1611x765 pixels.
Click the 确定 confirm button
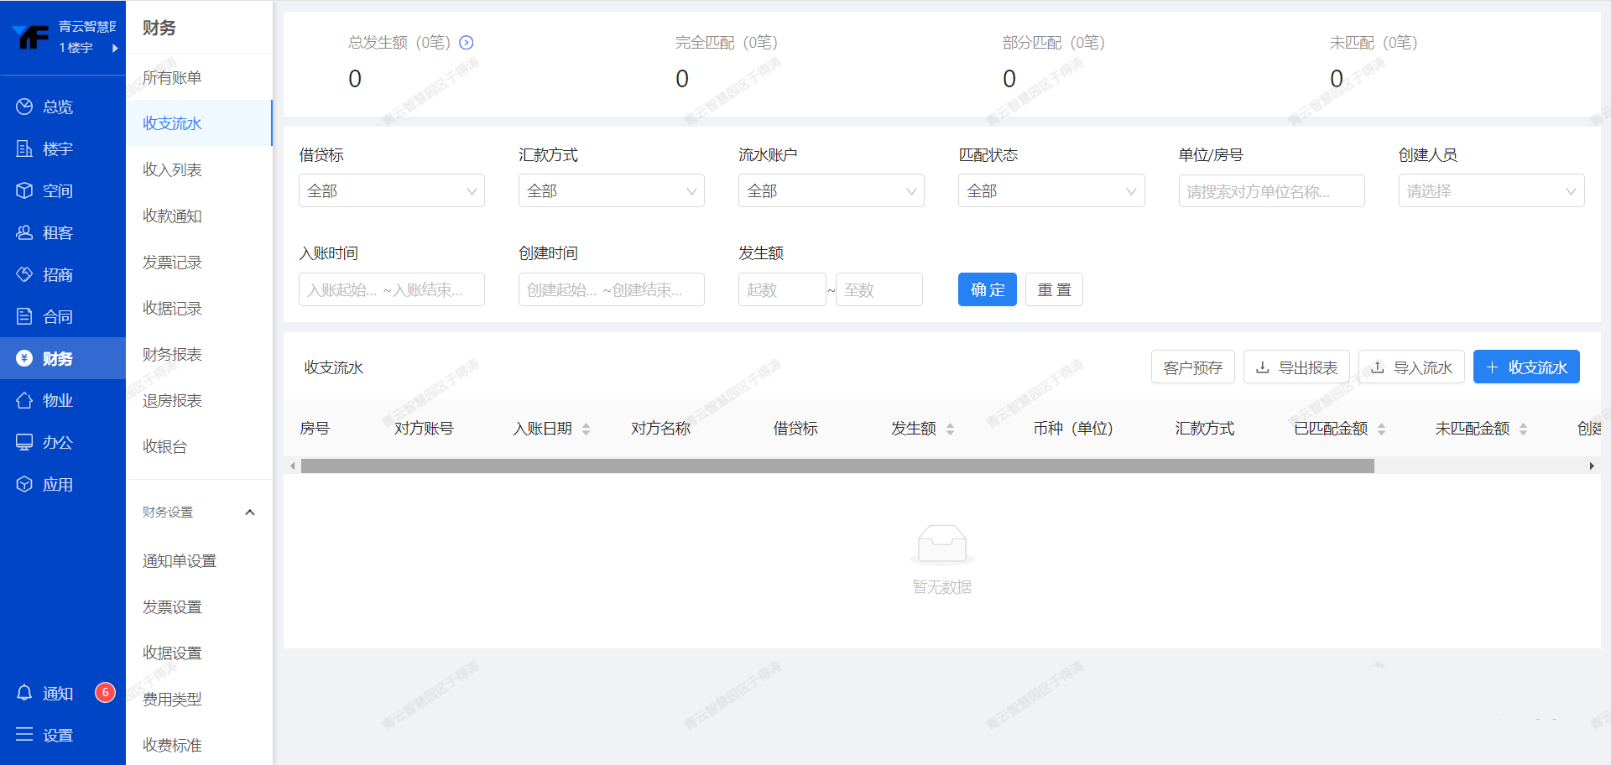coord(987,289)
